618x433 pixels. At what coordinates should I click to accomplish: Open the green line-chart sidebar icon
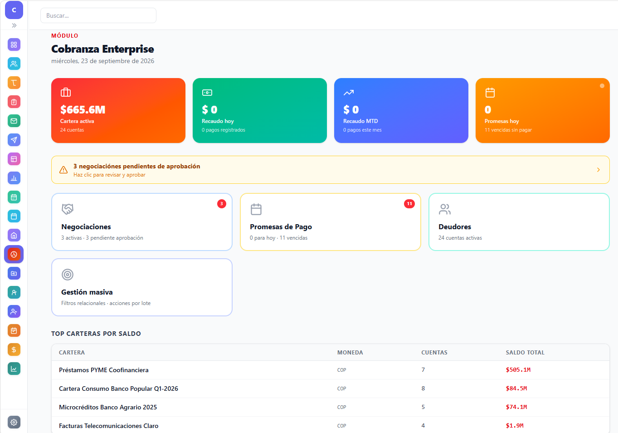point(14,369)
